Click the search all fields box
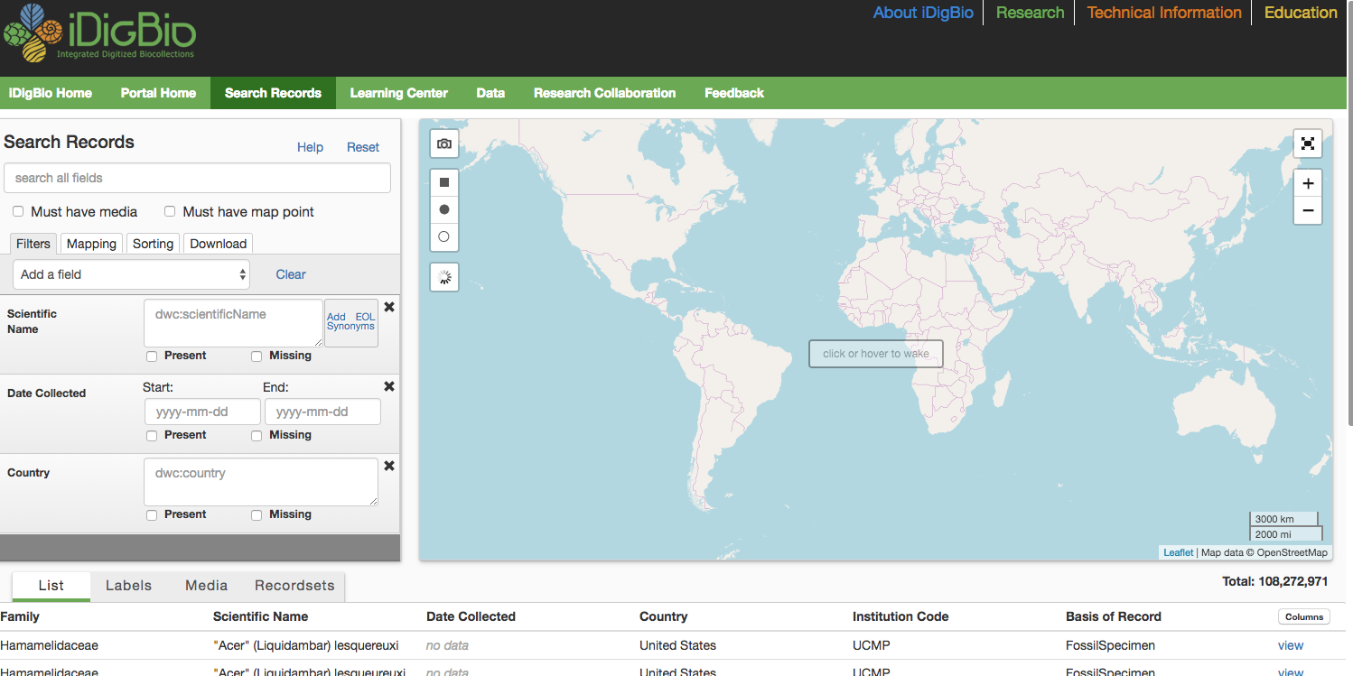Viewport: 1353px width, 676px height. click(x=197, y=178)
